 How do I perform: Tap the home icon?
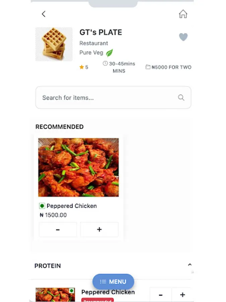tap(183, 14)
